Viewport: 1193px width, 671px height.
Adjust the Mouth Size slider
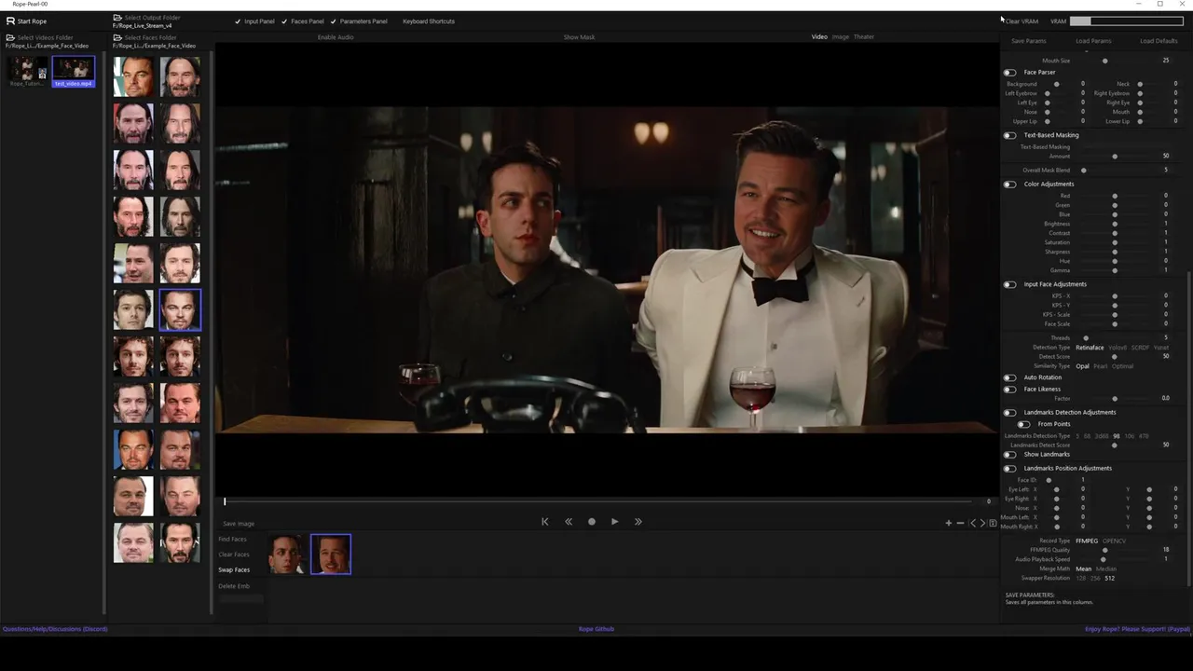pos(1105,61)
